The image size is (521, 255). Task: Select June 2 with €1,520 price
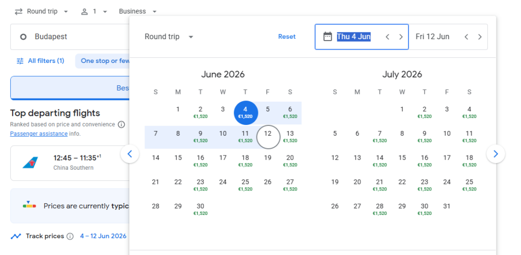200,112
